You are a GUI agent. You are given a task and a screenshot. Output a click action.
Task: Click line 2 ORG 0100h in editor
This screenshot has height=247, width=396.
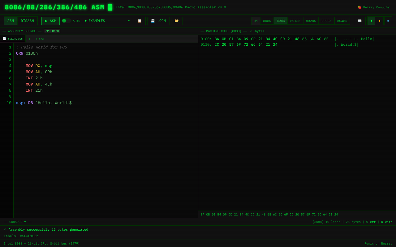click(x=27, y=53)
